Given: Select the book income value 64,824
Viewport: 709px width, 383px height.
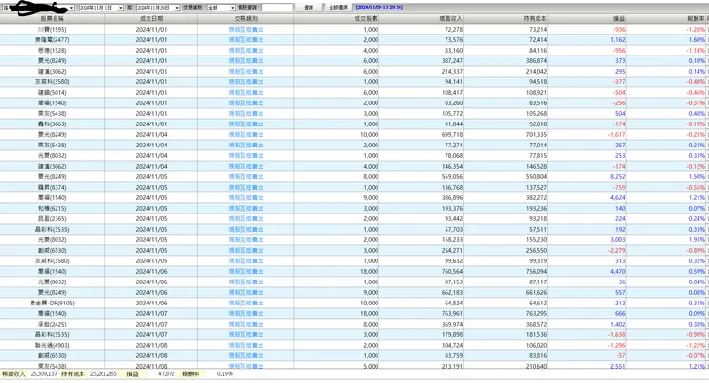Looking at the screenshot, I should pos(453,304).
